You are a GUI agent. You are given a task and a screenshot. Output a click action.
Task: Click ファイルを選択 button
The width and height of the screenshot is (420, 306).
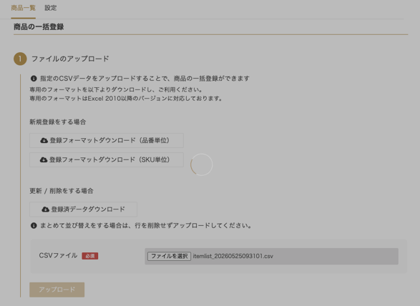169,256
